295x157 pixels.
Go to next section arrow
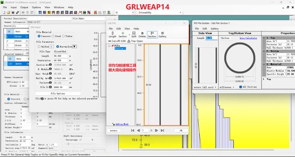coord(156,130)
